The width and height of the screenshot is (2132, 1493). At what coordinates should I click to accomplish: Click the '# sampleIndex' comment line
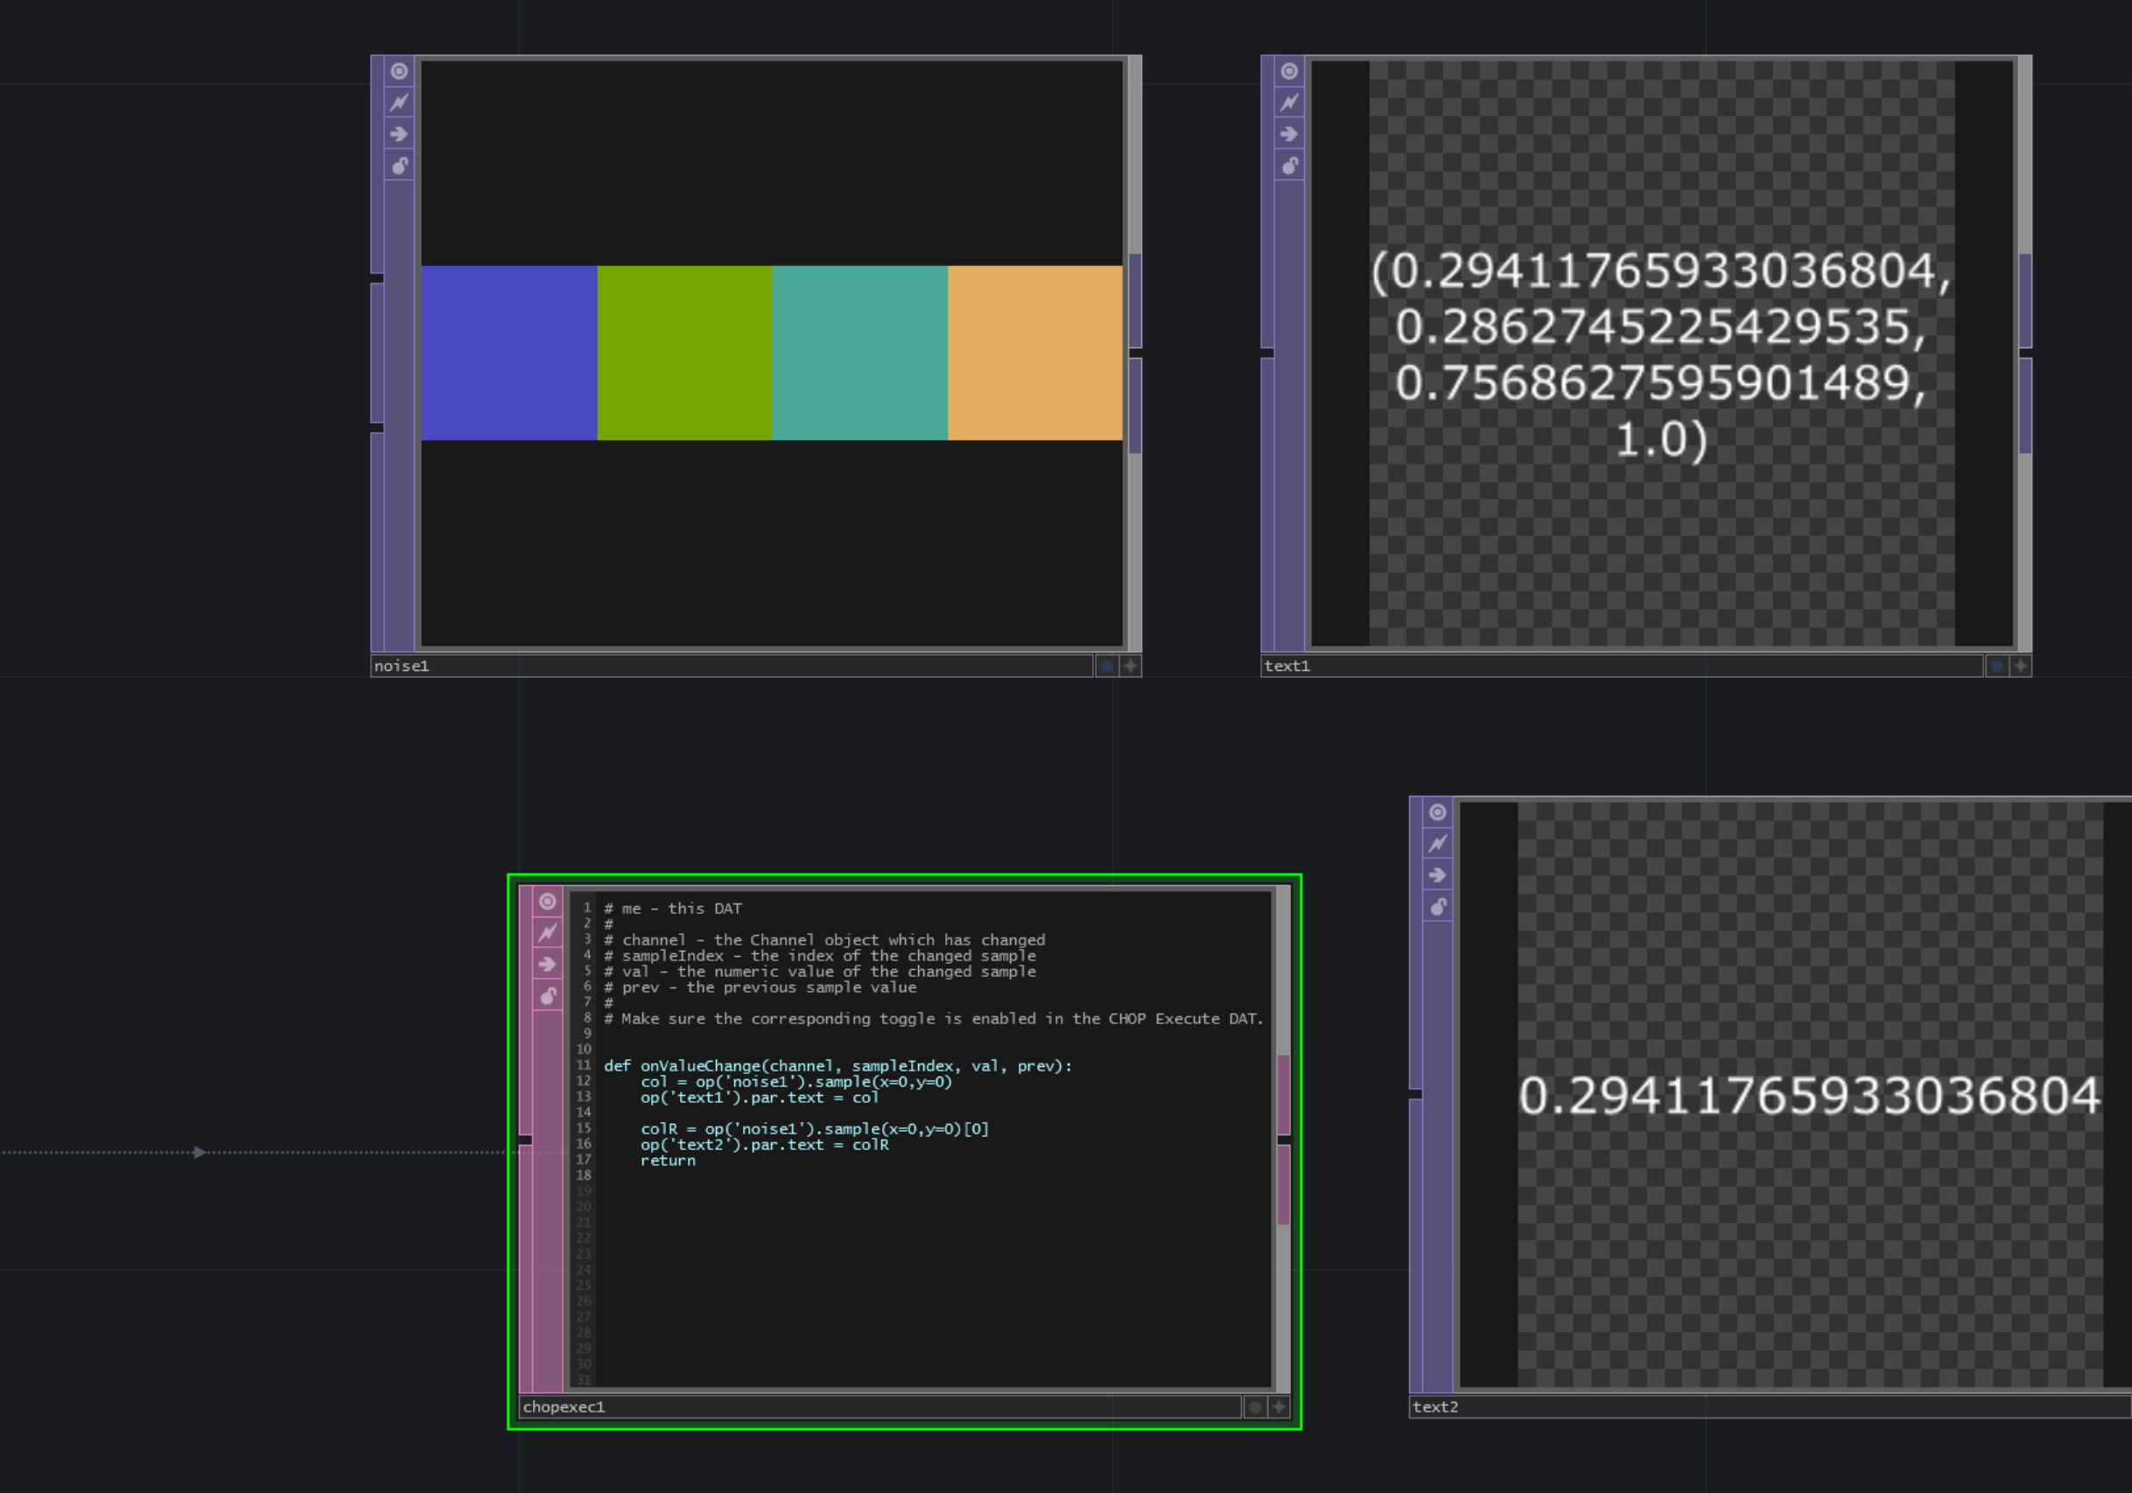pyautogui.click(x=819, y=956)
